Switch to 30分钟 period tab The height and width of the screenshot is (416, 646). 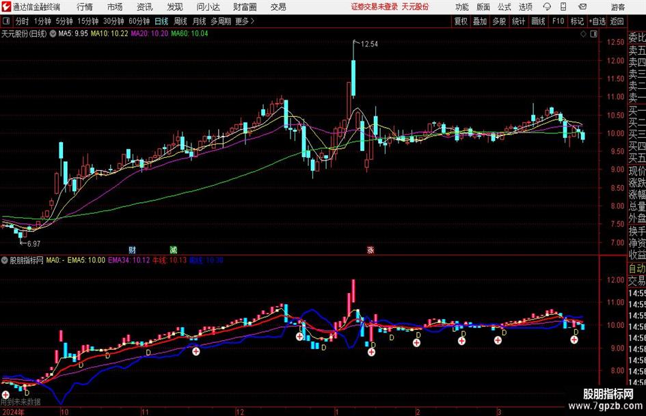pos(113,21)
